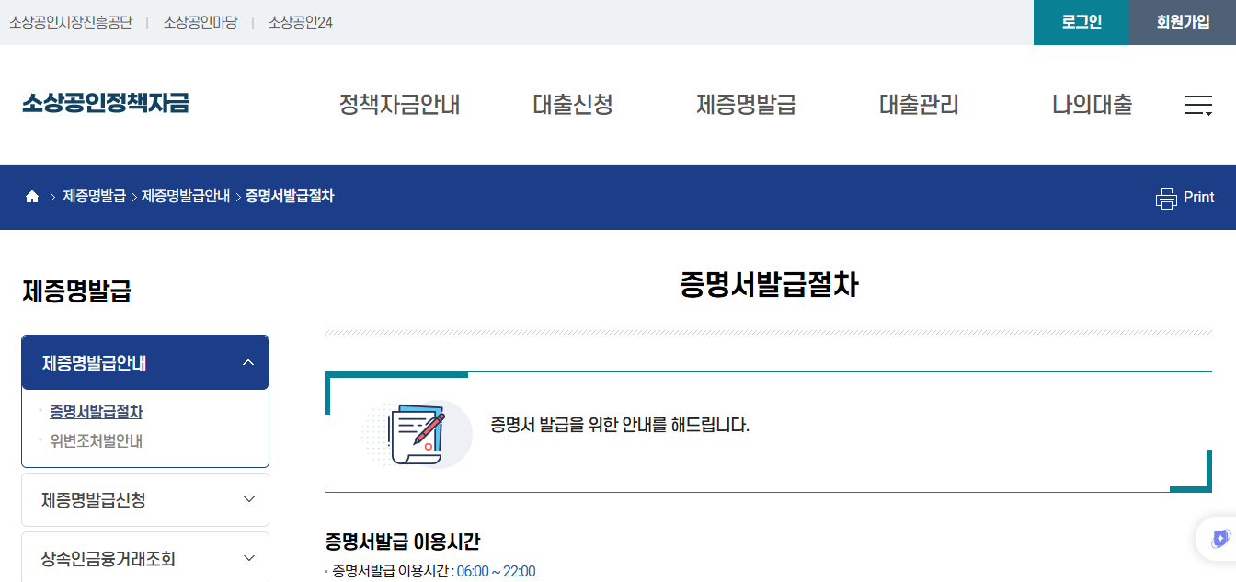Open the 정책자금안내 menu
Screen dimensions: 1236x582
399,105
